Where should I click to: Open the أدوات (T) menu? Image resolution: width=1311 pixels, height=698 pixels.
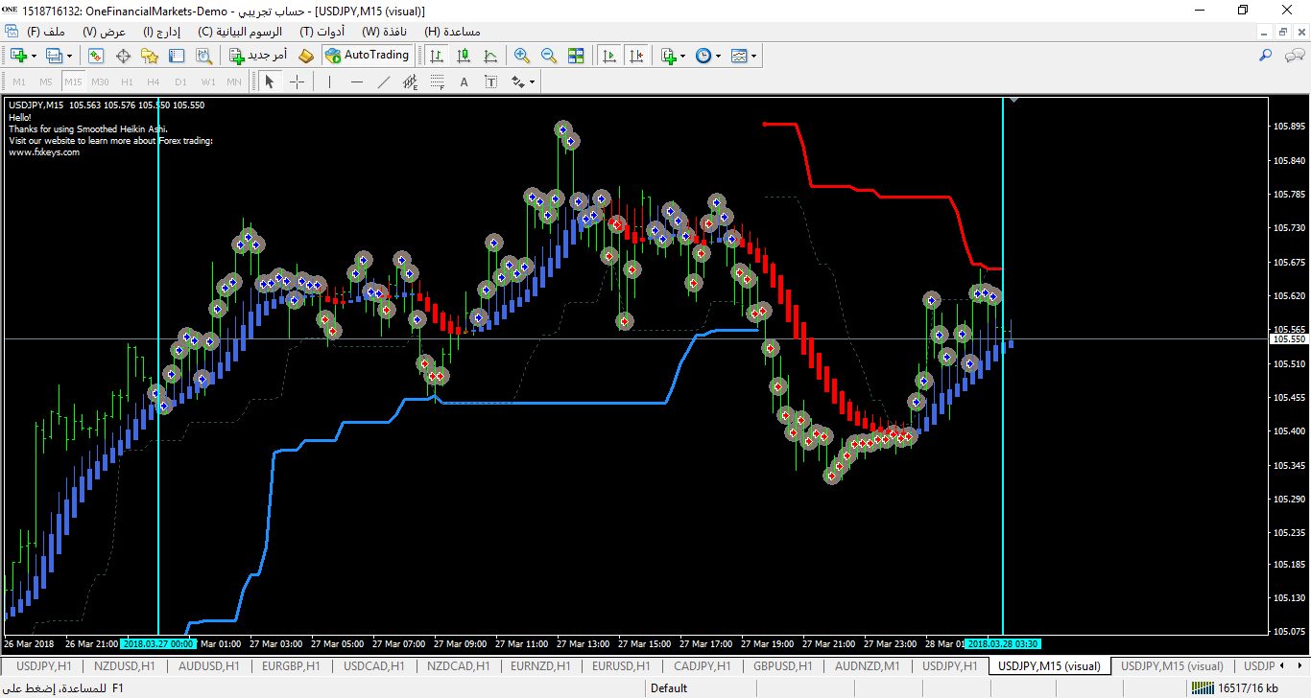pos(322,32)
